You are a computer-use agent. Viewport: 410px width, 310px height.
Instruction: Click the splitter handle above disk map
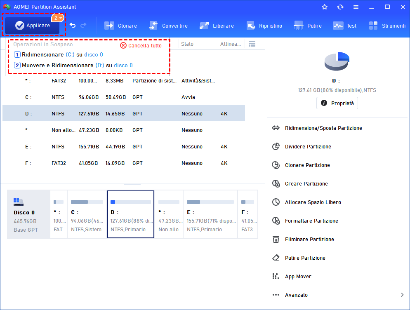132,184
